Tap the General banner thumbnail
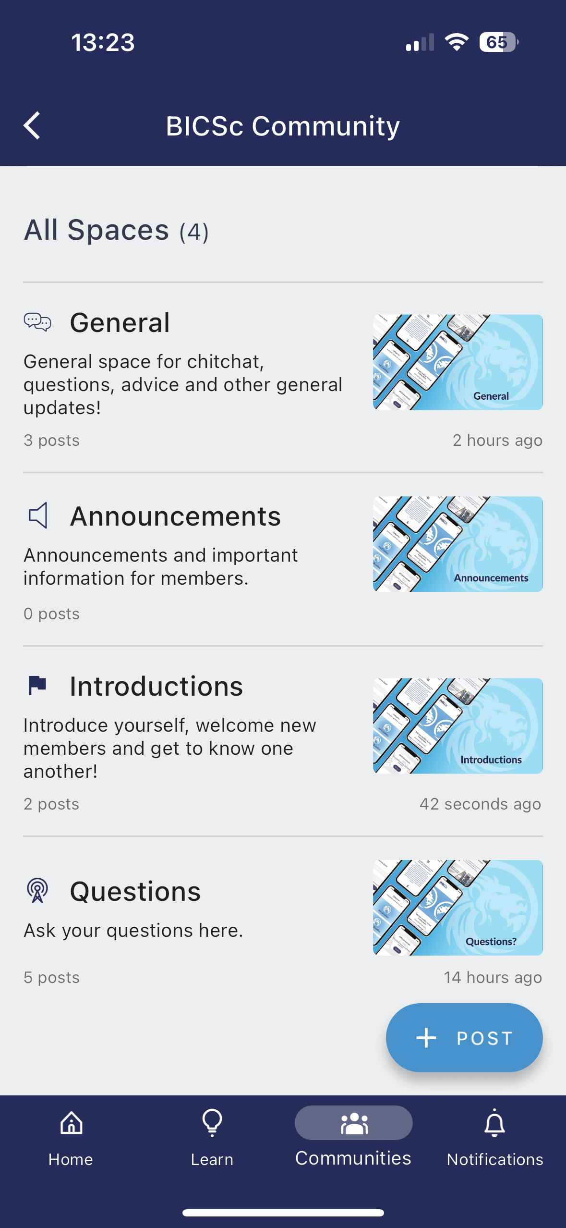 [x=458, y=362]
